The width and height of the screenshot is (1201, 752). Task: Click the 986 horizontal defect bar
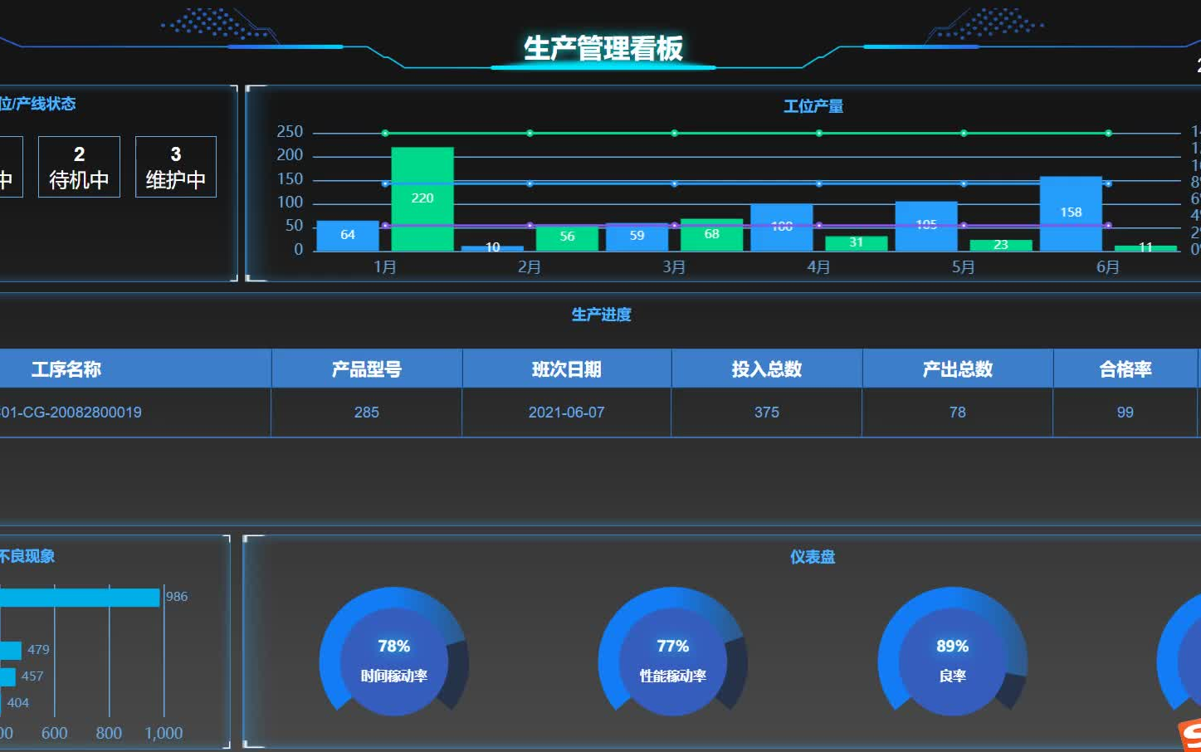click(x=80, y=598)
